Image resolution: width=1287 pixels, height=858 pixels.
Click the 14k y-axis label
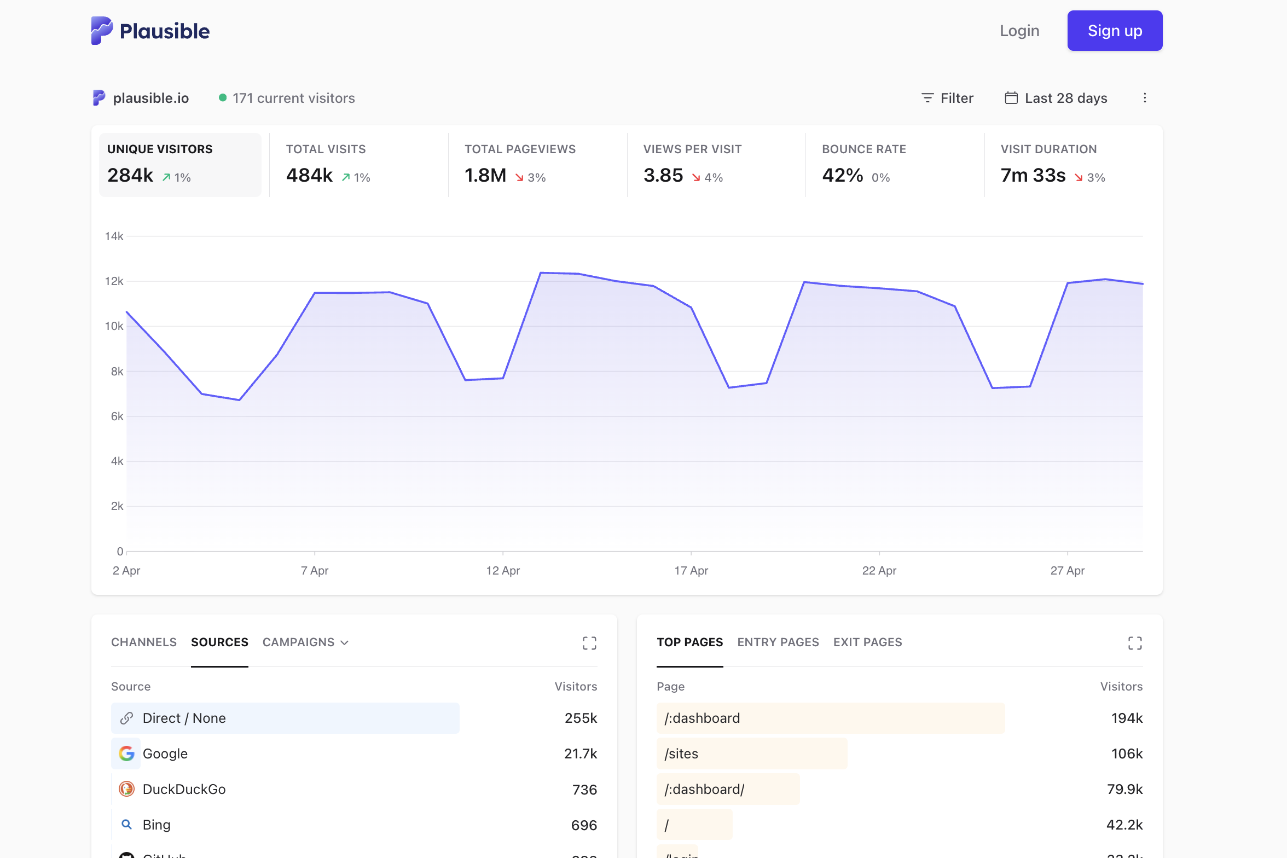click(114, 236)
